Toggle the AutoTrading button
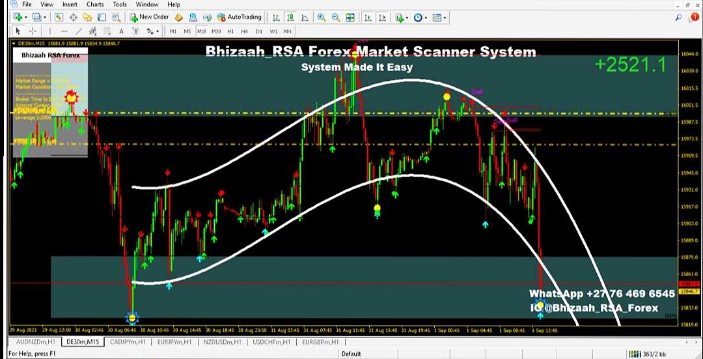Screen dimensions: 703x359 (x=239, y=17)
